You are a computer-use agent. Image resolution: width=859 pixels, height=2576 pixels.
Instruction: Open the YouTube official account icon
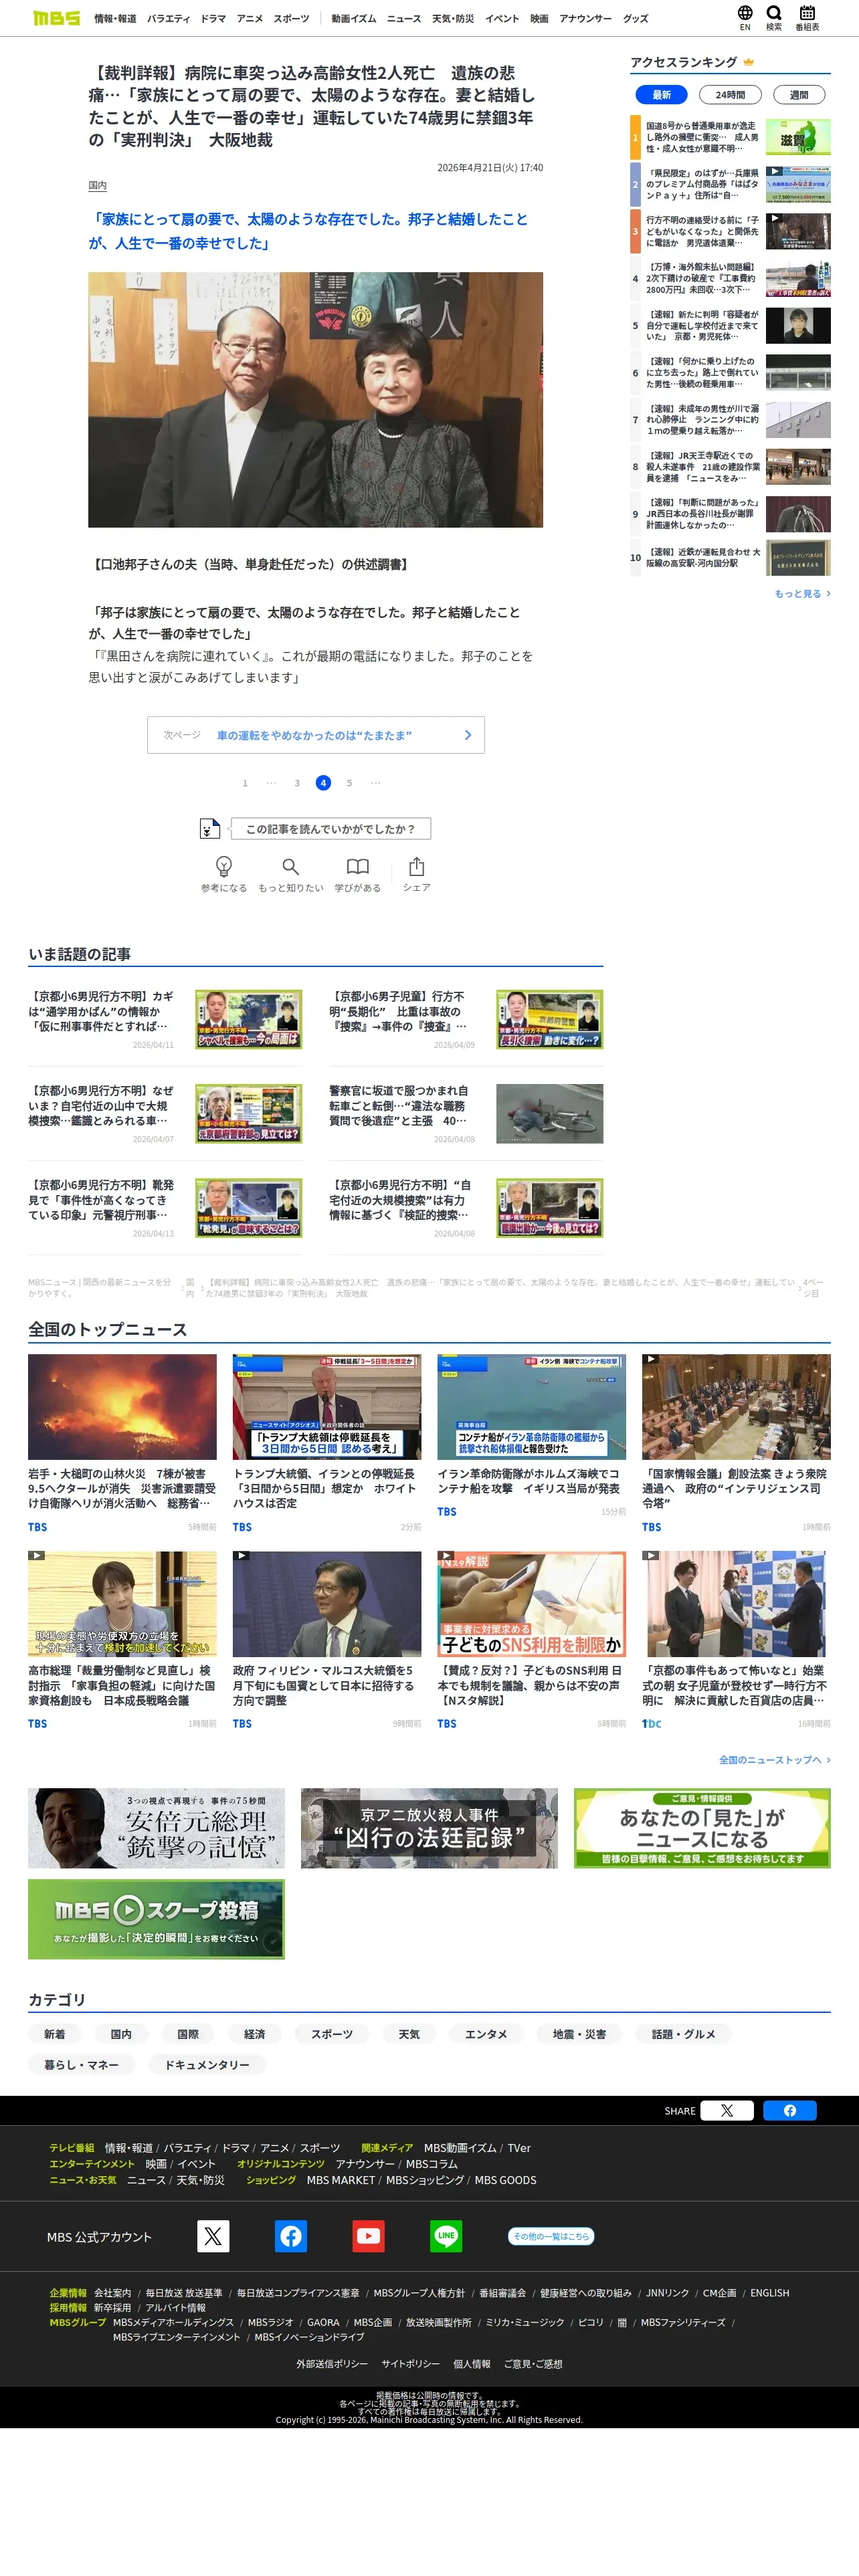(368, 2236)
